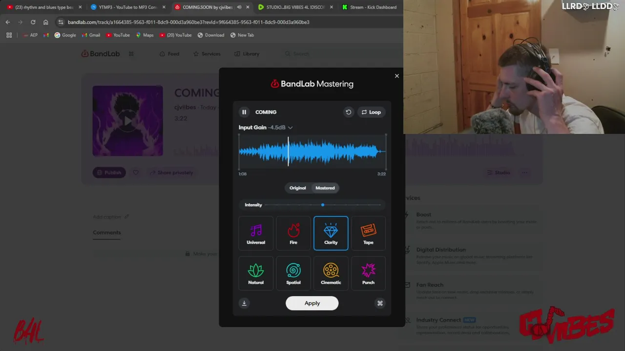Open the bookmarks apps grid

tap(9, 35)
